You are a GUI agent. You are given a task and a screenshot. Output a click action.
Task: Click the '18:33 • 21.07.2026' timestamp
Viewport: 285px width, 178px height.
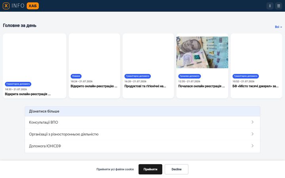tap(16, 89)
